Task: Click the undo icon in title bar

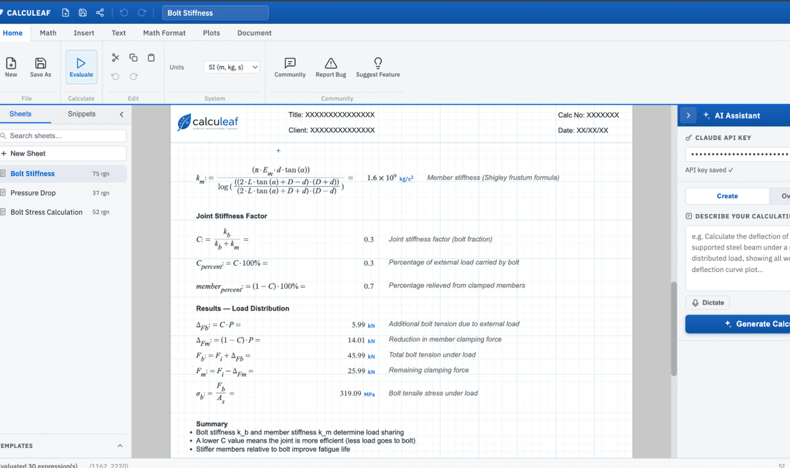Action: 124,13
